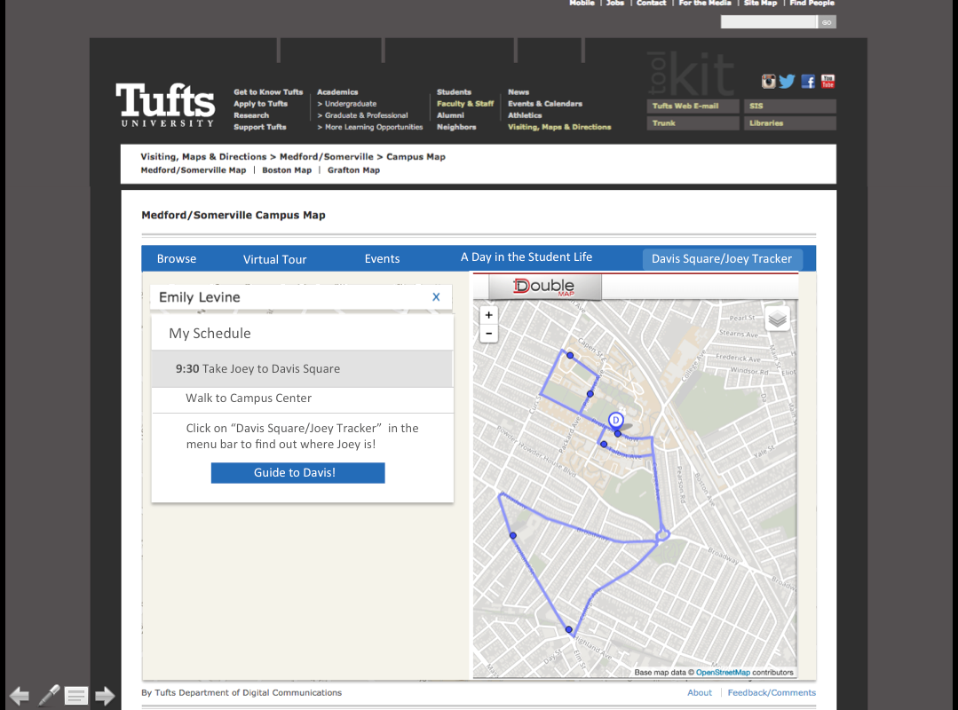Screen dimensions: 958x710
Task: Open the About link in footer
Action: [700, 692]
